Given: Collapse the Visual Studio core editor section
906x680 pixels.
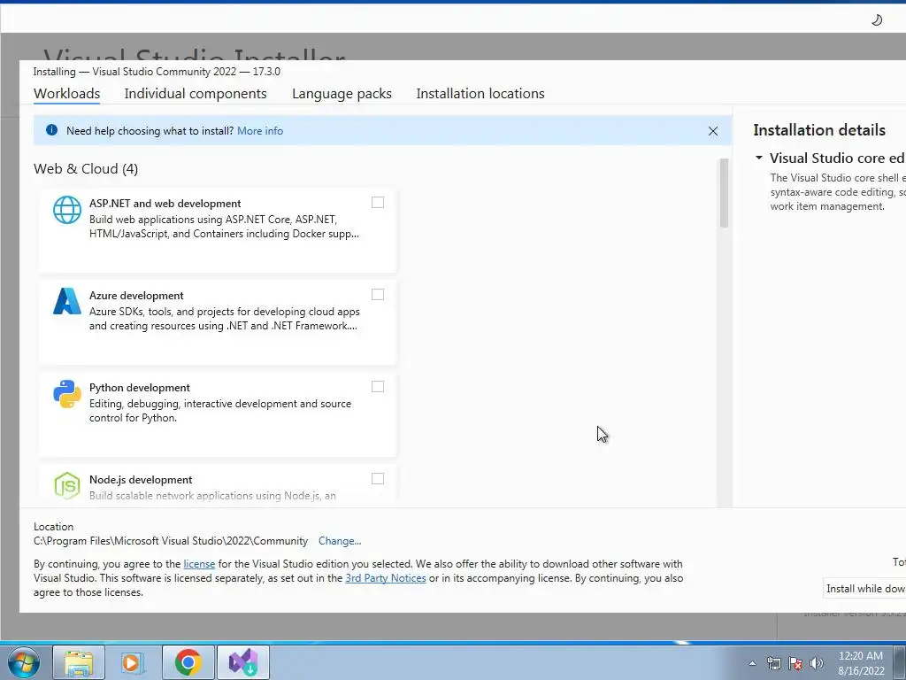Looking at the screenshot, I should (759, 158).
